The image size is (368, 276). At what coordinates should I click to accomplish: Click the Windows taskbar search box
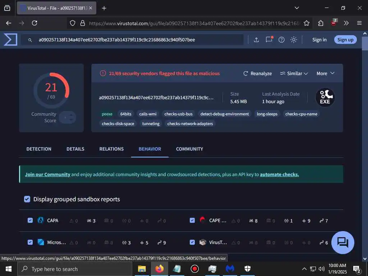point(75,269)
